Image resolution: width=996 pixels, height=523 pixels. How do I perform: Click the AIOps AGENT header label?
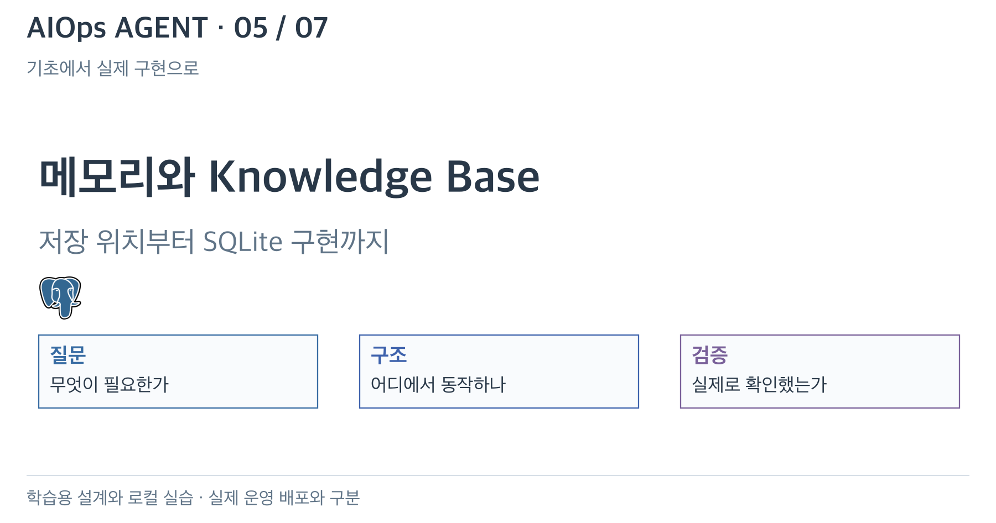point(117,28)
